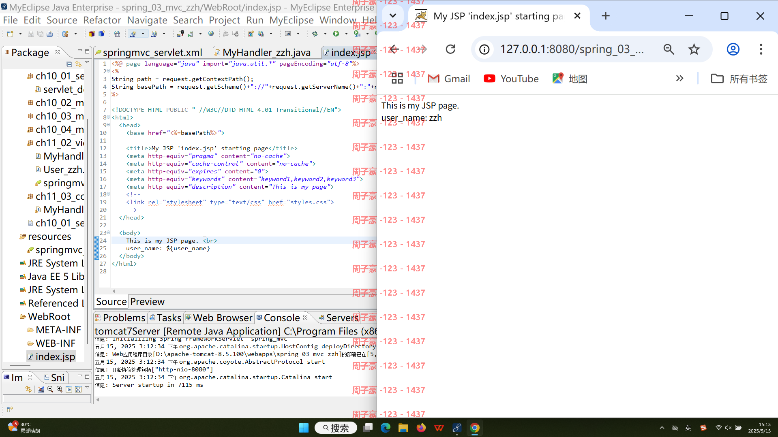Screen dimensions: 778x437
Task: Click the Save All toolbar icon
Action: pyautogui.click(x=40, y=34)
